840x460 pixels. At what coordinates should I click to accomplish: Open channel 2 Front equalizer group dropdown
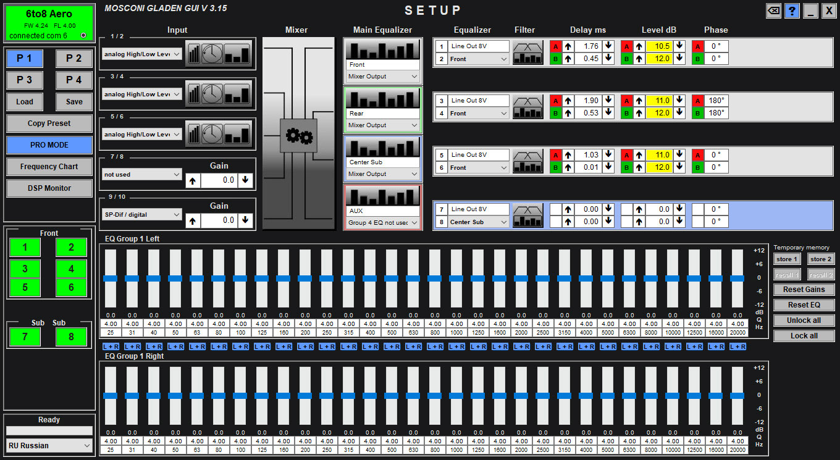point(479,59)
